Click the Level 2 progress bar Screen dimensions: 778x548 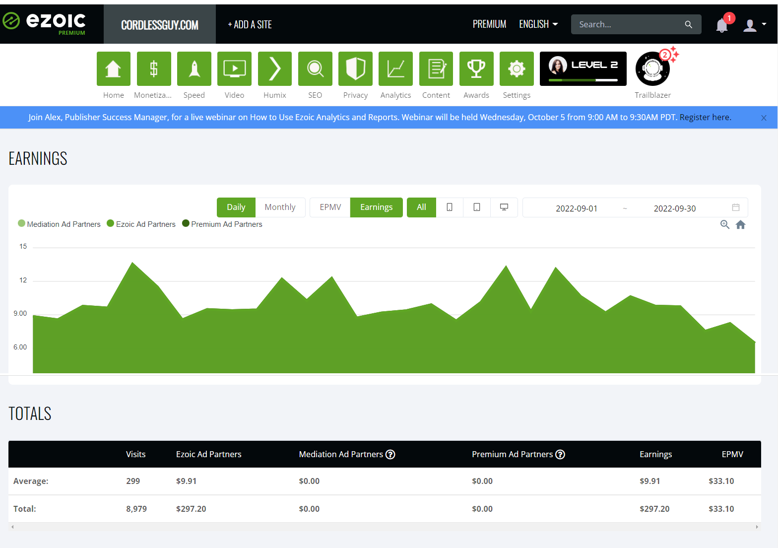coord(583,80)
